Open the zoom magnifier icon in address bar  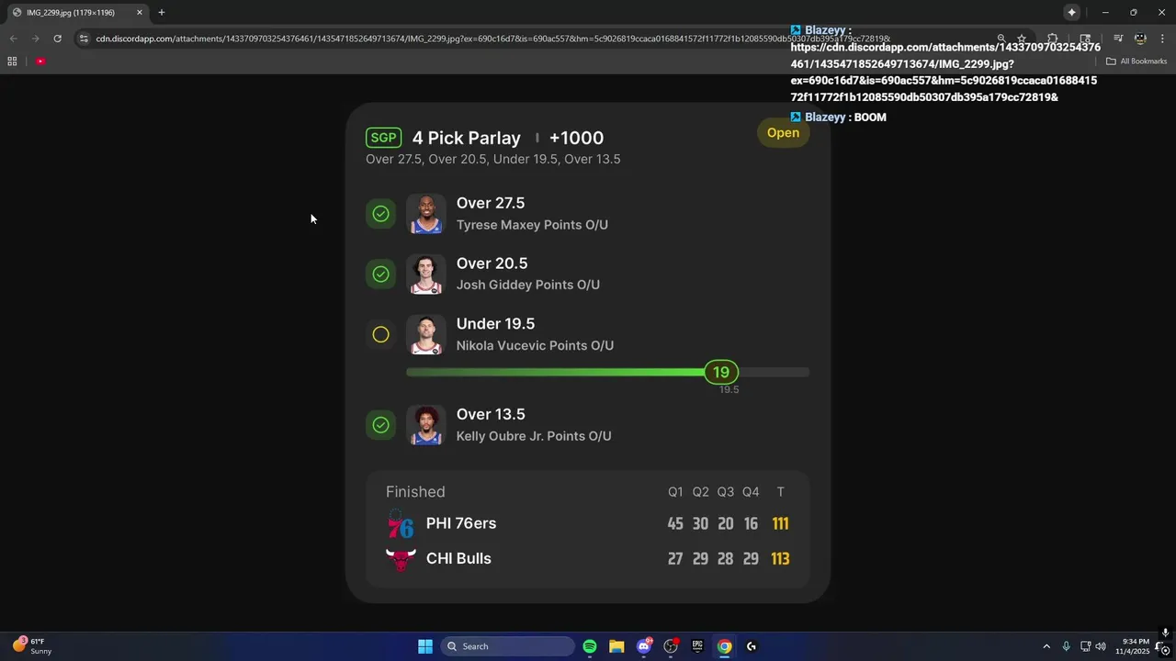point(1001,39)
